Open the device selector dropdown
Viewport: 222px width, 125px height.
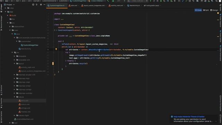click(x=138, y=1)
